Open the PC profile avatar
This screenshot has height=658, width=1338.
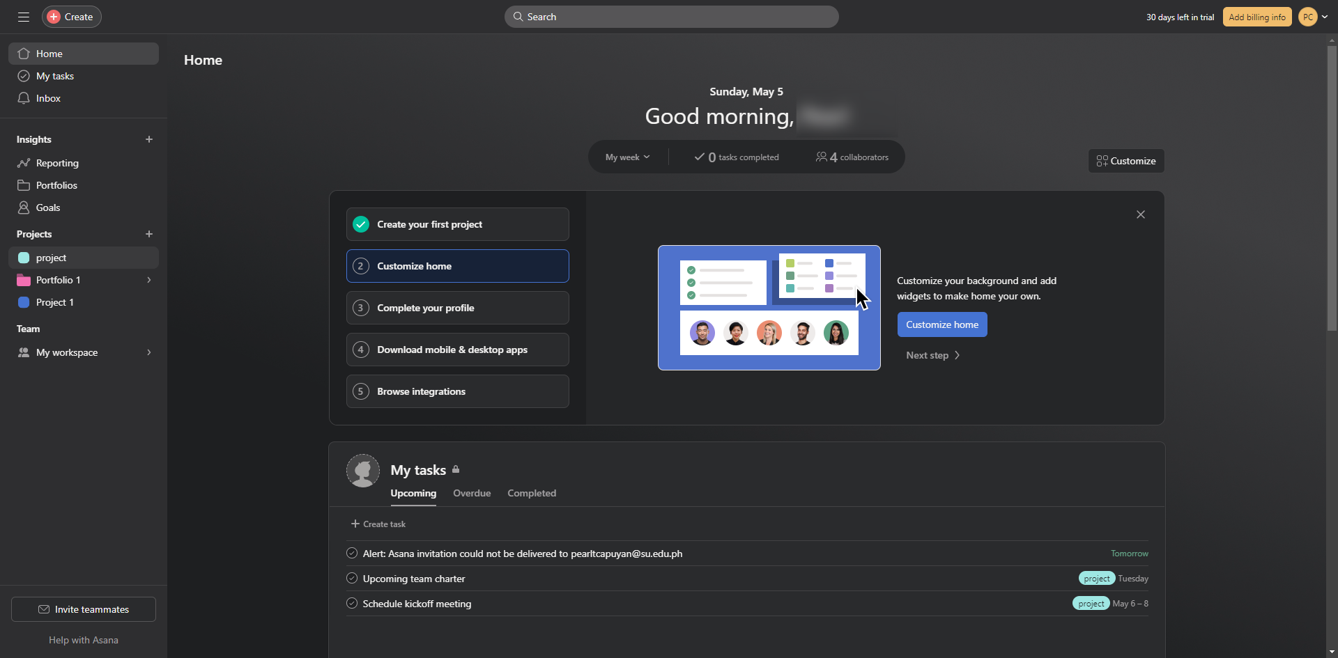(1308, 17)
